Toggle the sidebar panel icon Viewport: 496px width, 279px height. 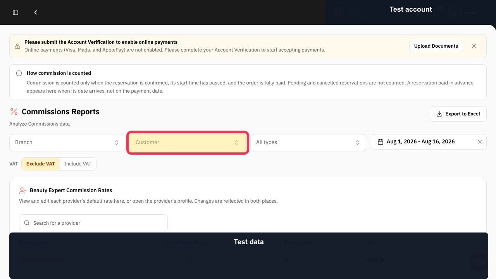(15, 12)
